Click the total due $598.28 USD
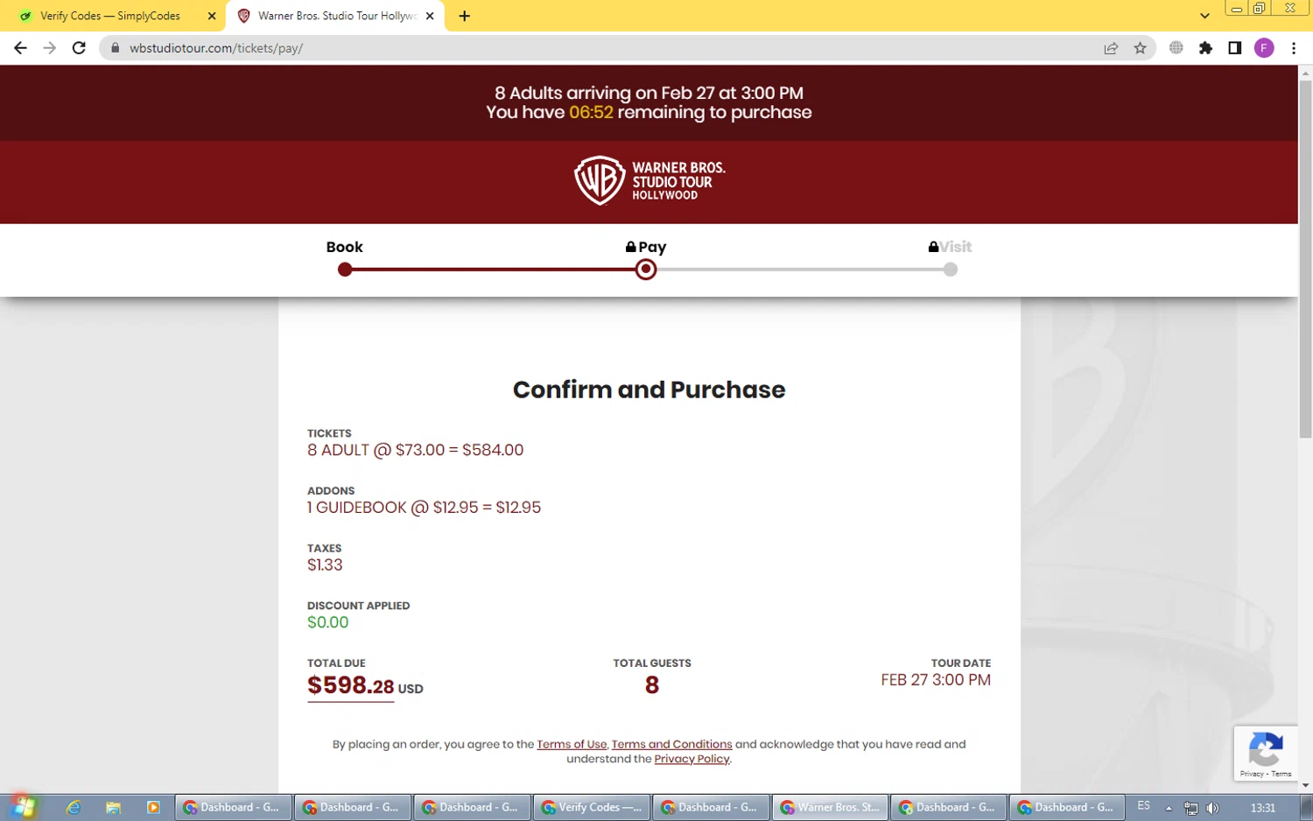Viewport: 1313px width, 821px height. point(365,685)
